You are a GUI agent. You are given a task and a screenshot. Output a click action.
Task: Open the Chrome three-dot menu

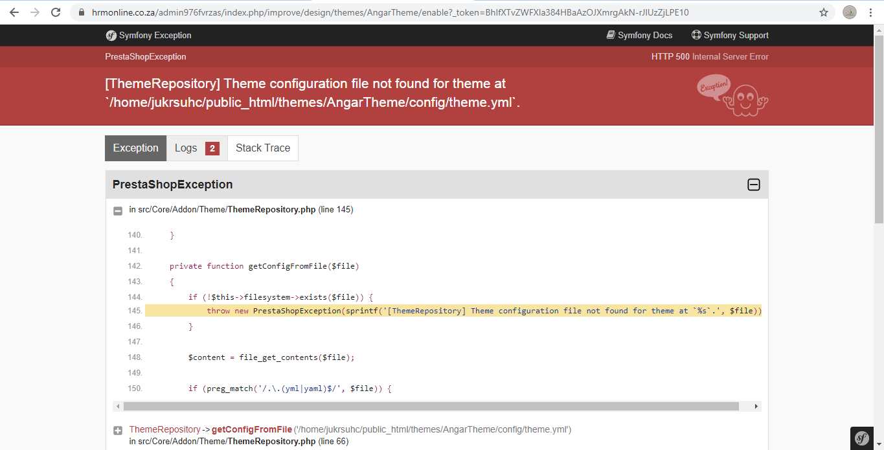click(870, 12)
